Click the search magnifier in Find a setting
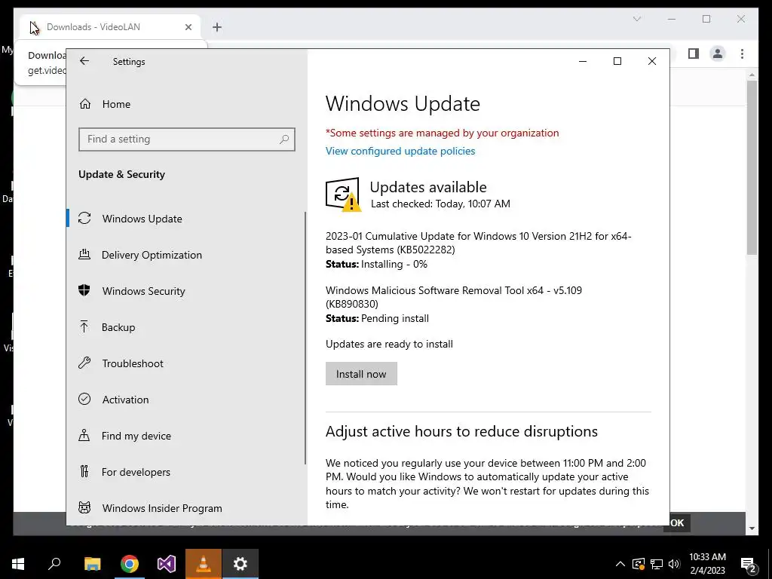 (x=284, y=139)
